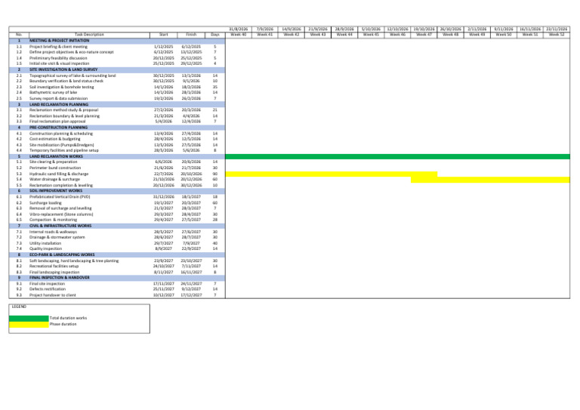Select section 'LAND RECLAMATION WORKS' heading

56,156
